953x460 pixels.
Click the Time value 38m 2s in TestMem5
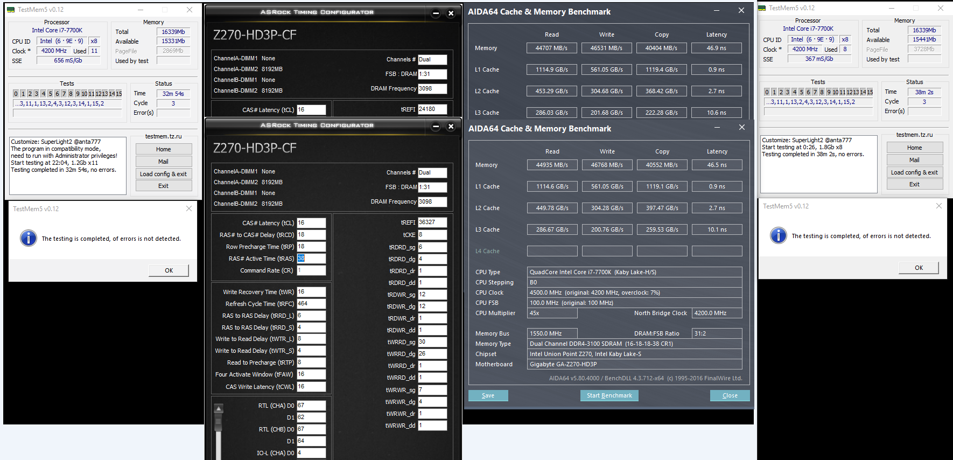[x=924, y=92]
